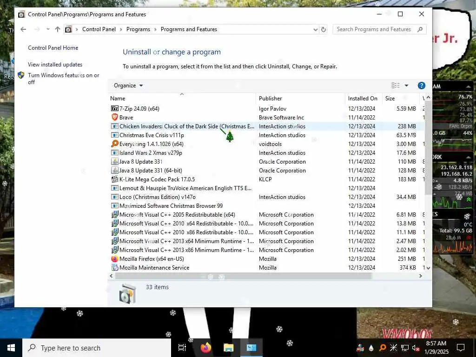Screen dimensions: 476x357
Task: Open Control Panel Home link
Action: 53,48
